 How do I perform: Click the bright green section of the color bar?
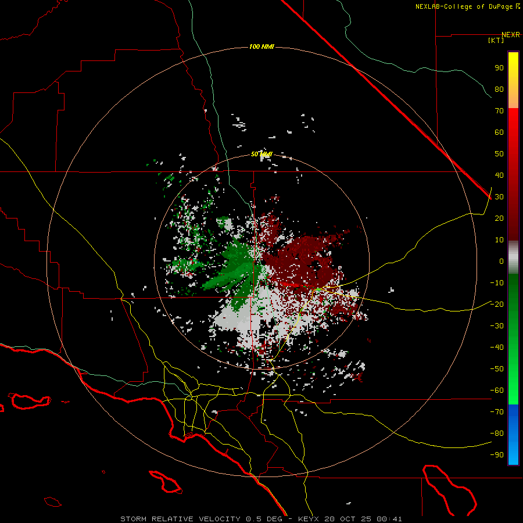pyautogui.click(x=513, y=384)
